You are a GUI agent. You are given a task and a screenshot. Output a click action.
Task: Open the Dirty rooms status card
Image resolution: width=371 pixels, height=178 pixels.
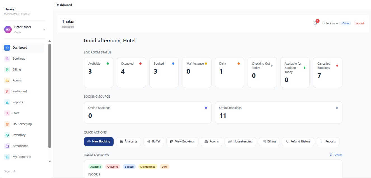click(x=229, y=72)
